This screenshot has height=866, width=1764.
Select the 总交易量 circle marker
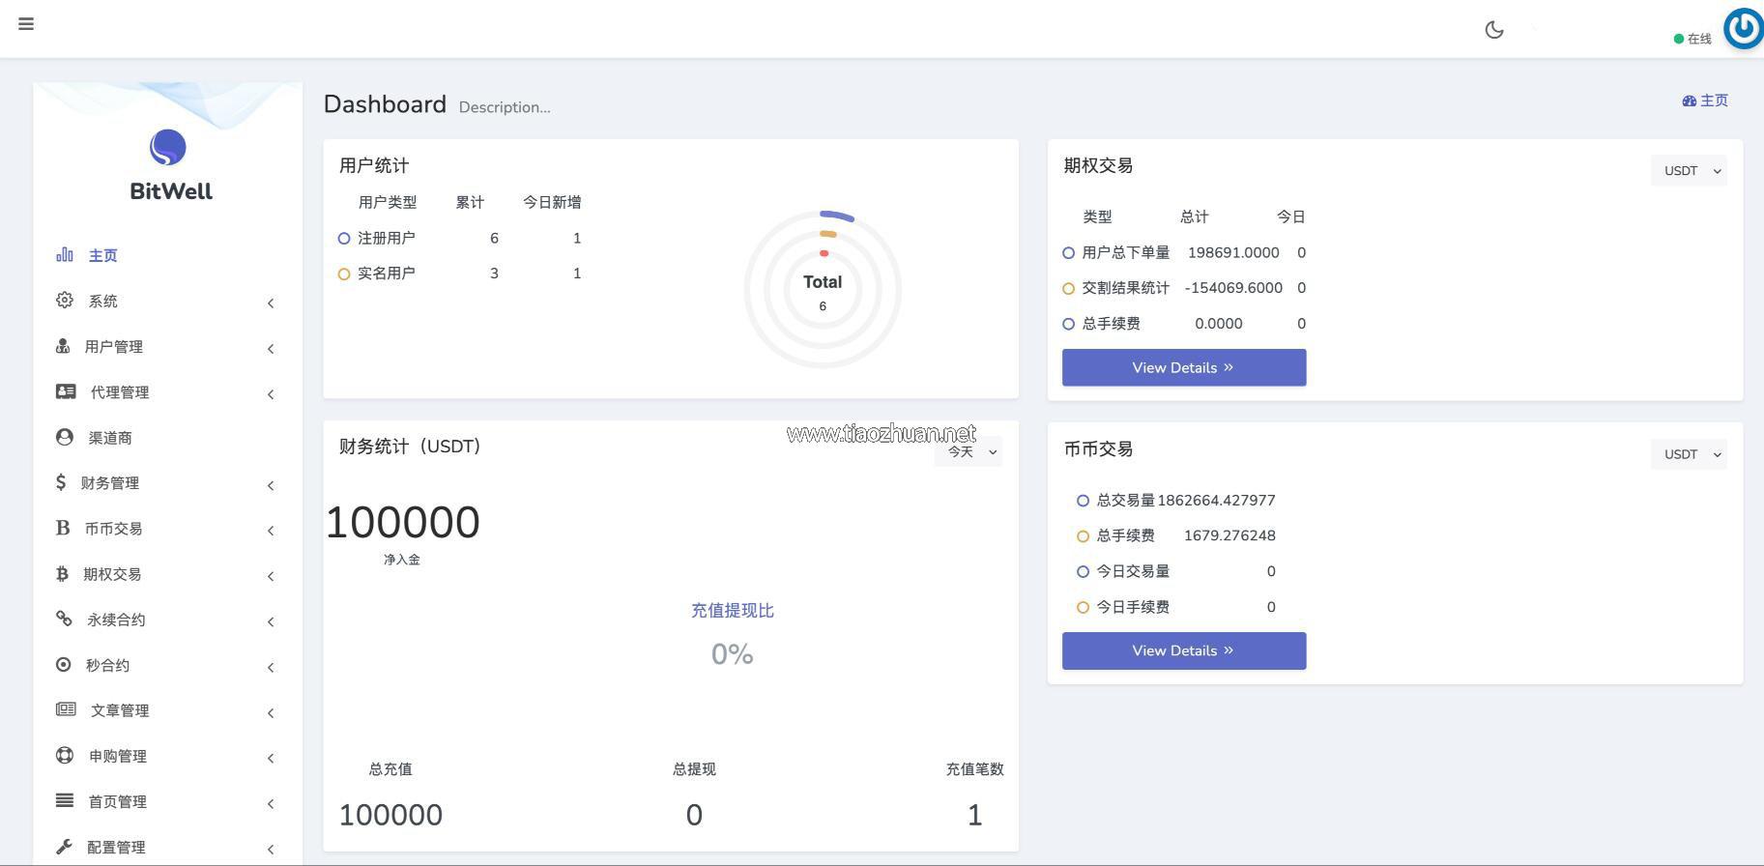[x=1083, y=500]
